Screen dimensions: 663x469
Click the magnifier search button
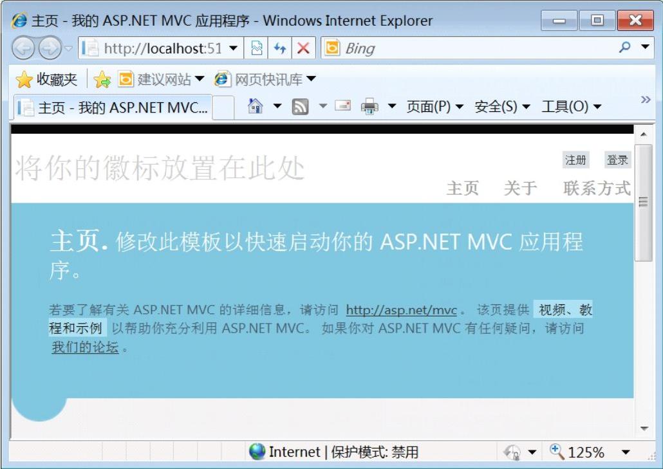pyautogui.click(x=624, y=48)
